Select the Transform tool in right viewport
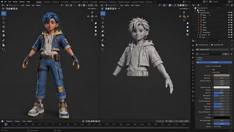This screenshot has height=132, width=234. pyautogui.click(x=103, y=35)
